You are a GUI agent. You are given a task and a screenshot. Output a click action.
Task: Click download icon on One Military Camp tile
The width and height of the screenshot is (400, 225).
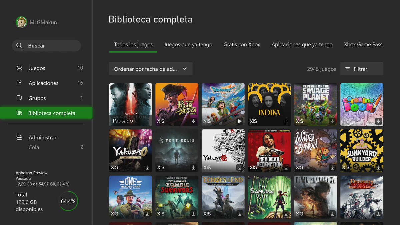[147, 214]
